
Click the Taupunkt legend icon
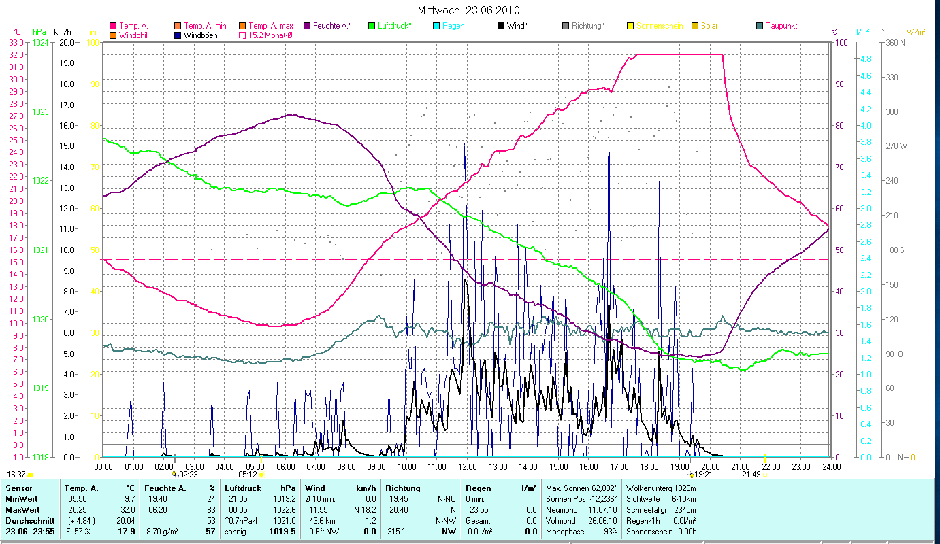759,26
